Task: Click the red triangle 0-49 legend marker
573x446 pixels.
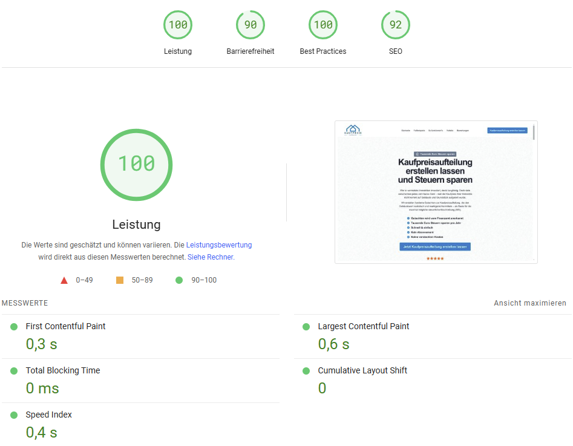Action: coord(64,280)
